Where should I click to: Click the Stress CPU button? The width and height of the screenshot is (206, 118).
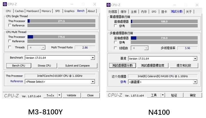pyautogui.click(x=44, y=66)
